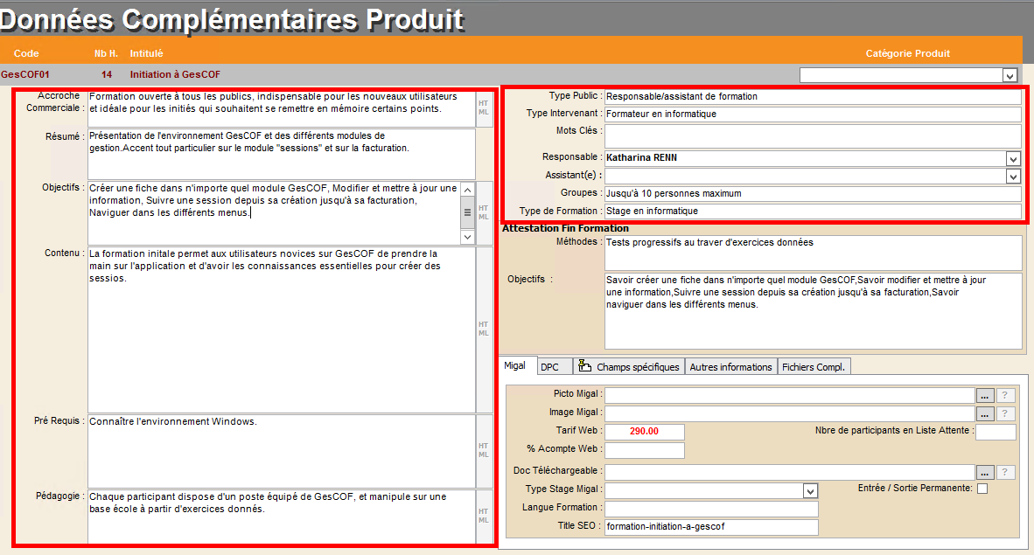Click the question mark beside Picto Migal
Image resolution: width=1034 pixels, height=555 pixels.
[x=1007, y=394]
